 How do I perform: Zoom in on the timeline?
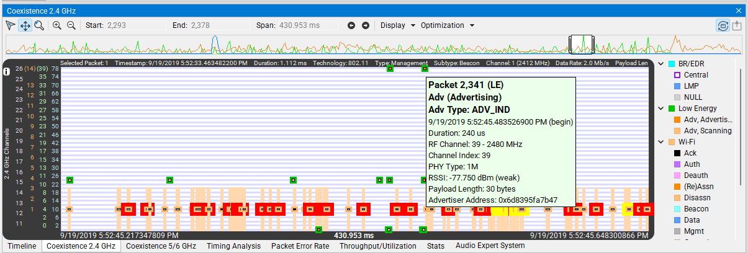tap(56, 25)
